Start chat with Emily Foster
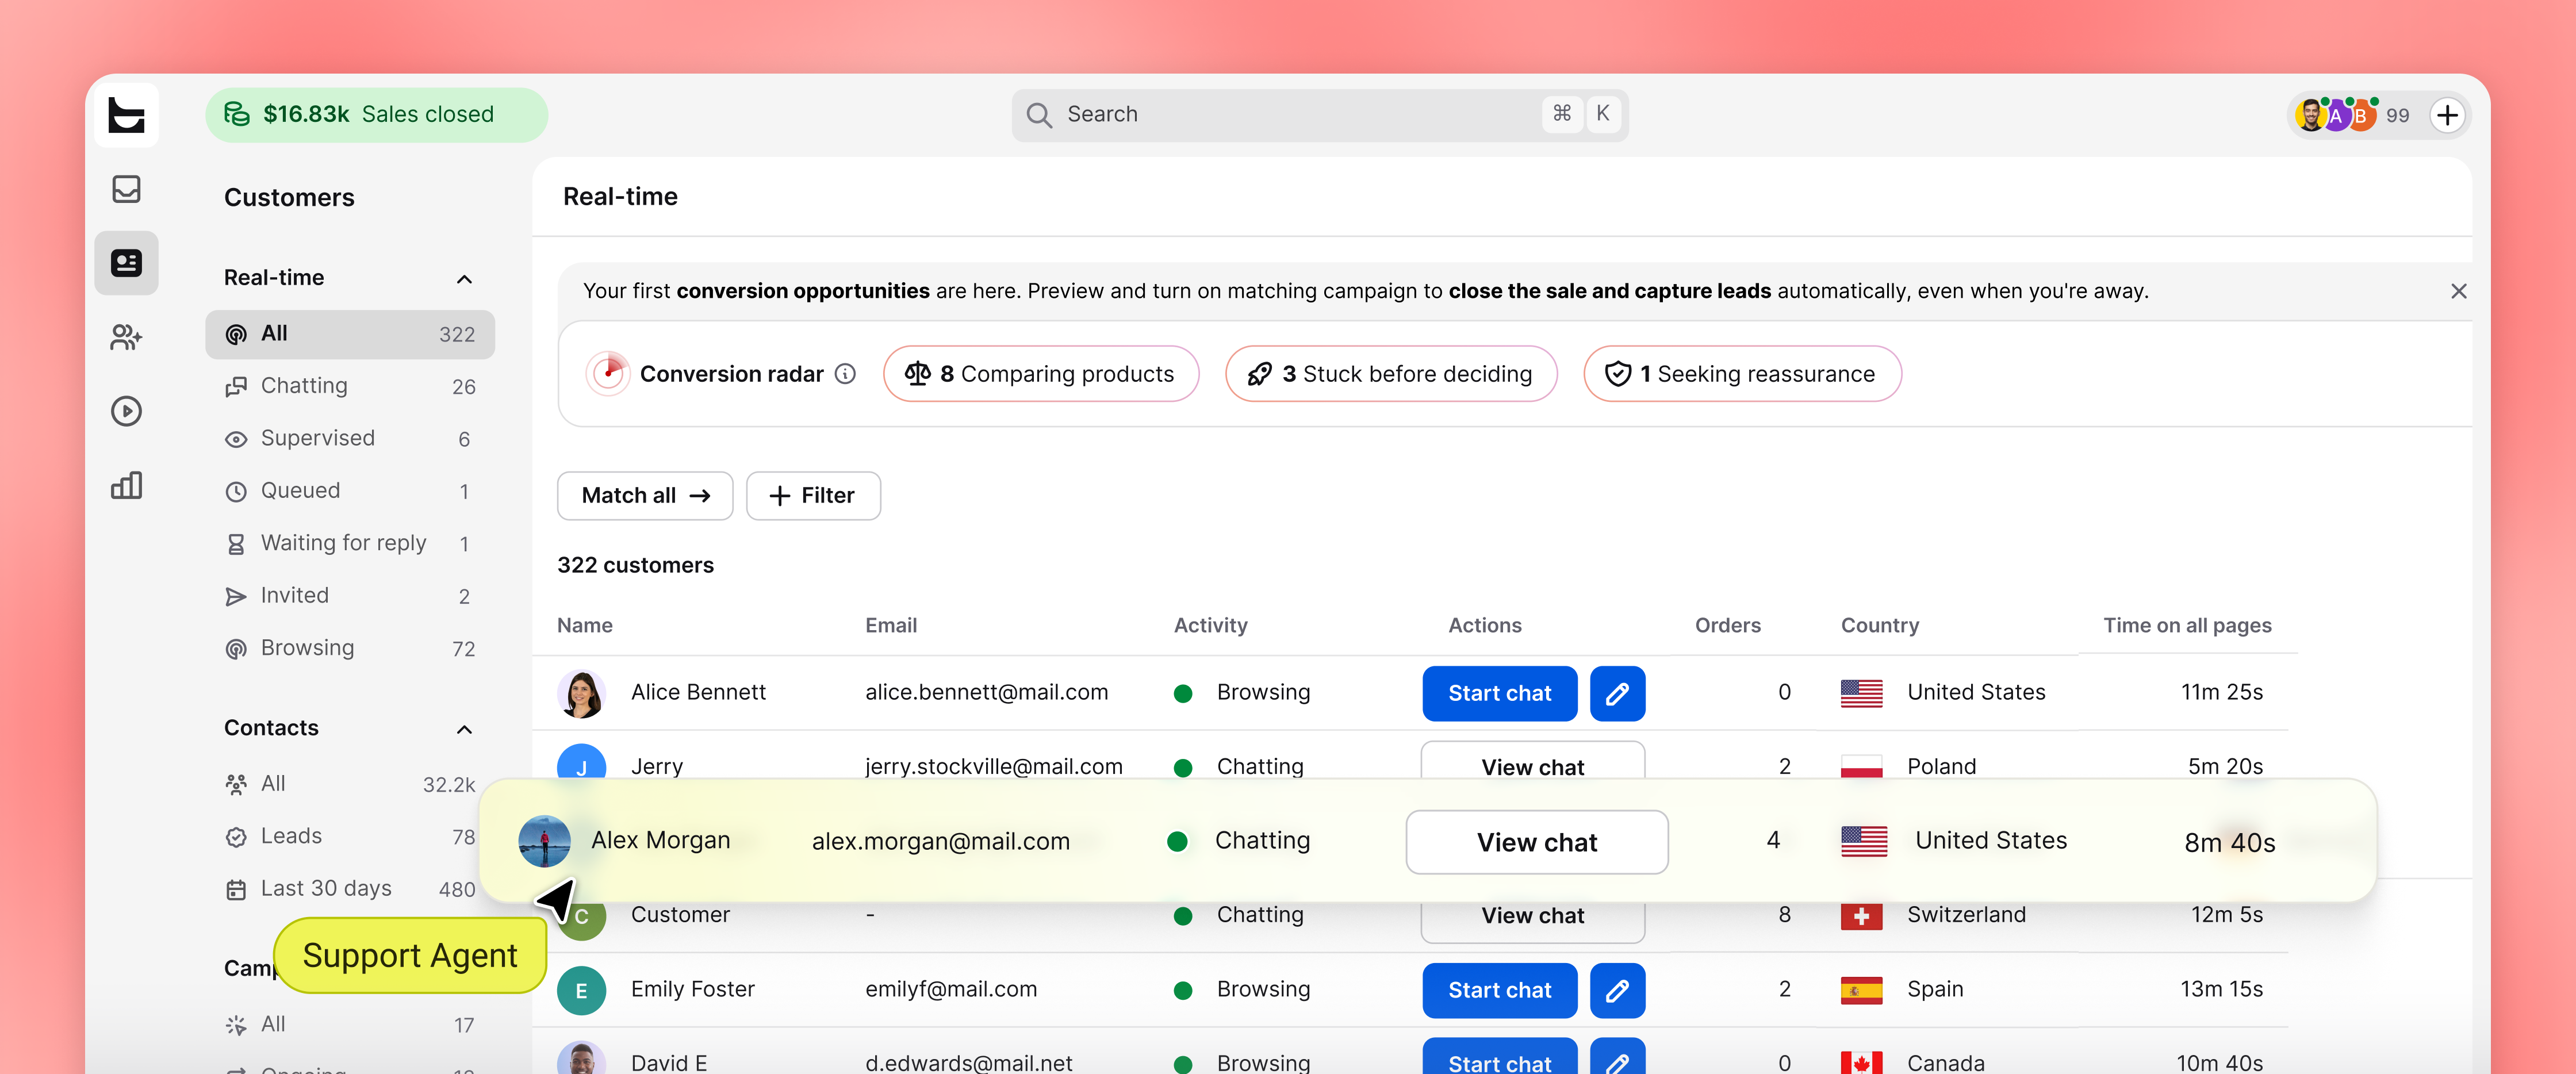The width and height of the screenshot is (2576, 1074). 1499,990
